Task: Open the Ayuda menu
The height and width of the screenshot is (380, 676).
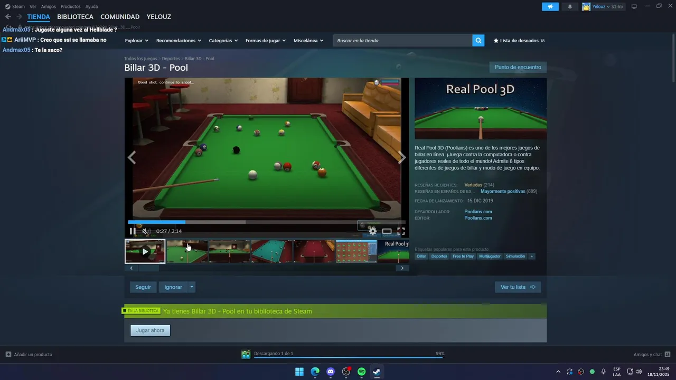Action: coord(91,6)
